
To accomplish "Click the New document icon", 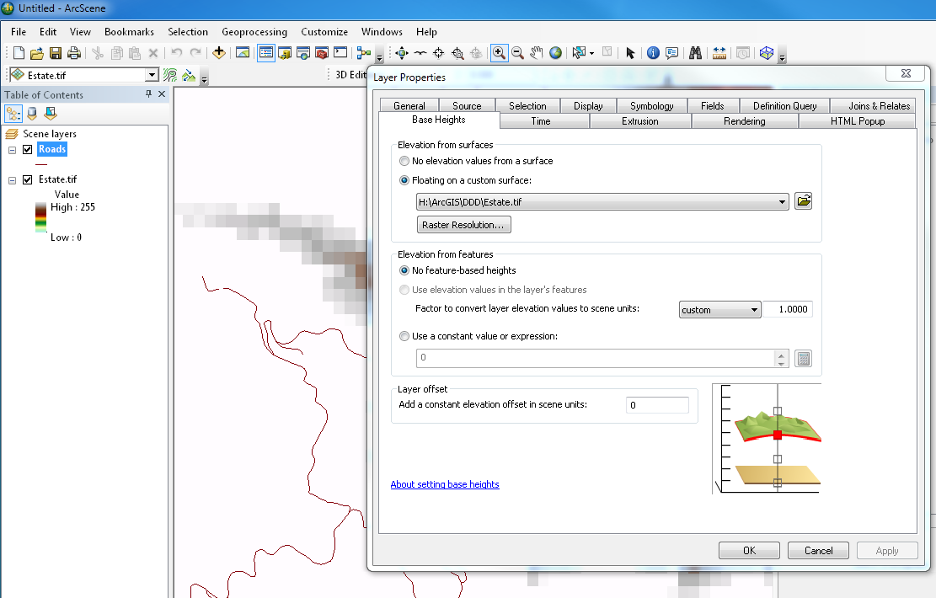I will tap(19, 53).
